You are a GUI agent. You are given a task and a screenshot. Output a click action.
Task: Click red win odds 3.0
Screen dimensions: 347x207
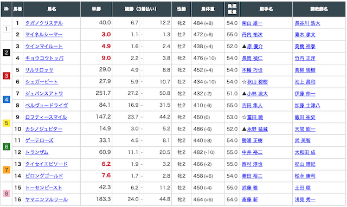point(106,35)
